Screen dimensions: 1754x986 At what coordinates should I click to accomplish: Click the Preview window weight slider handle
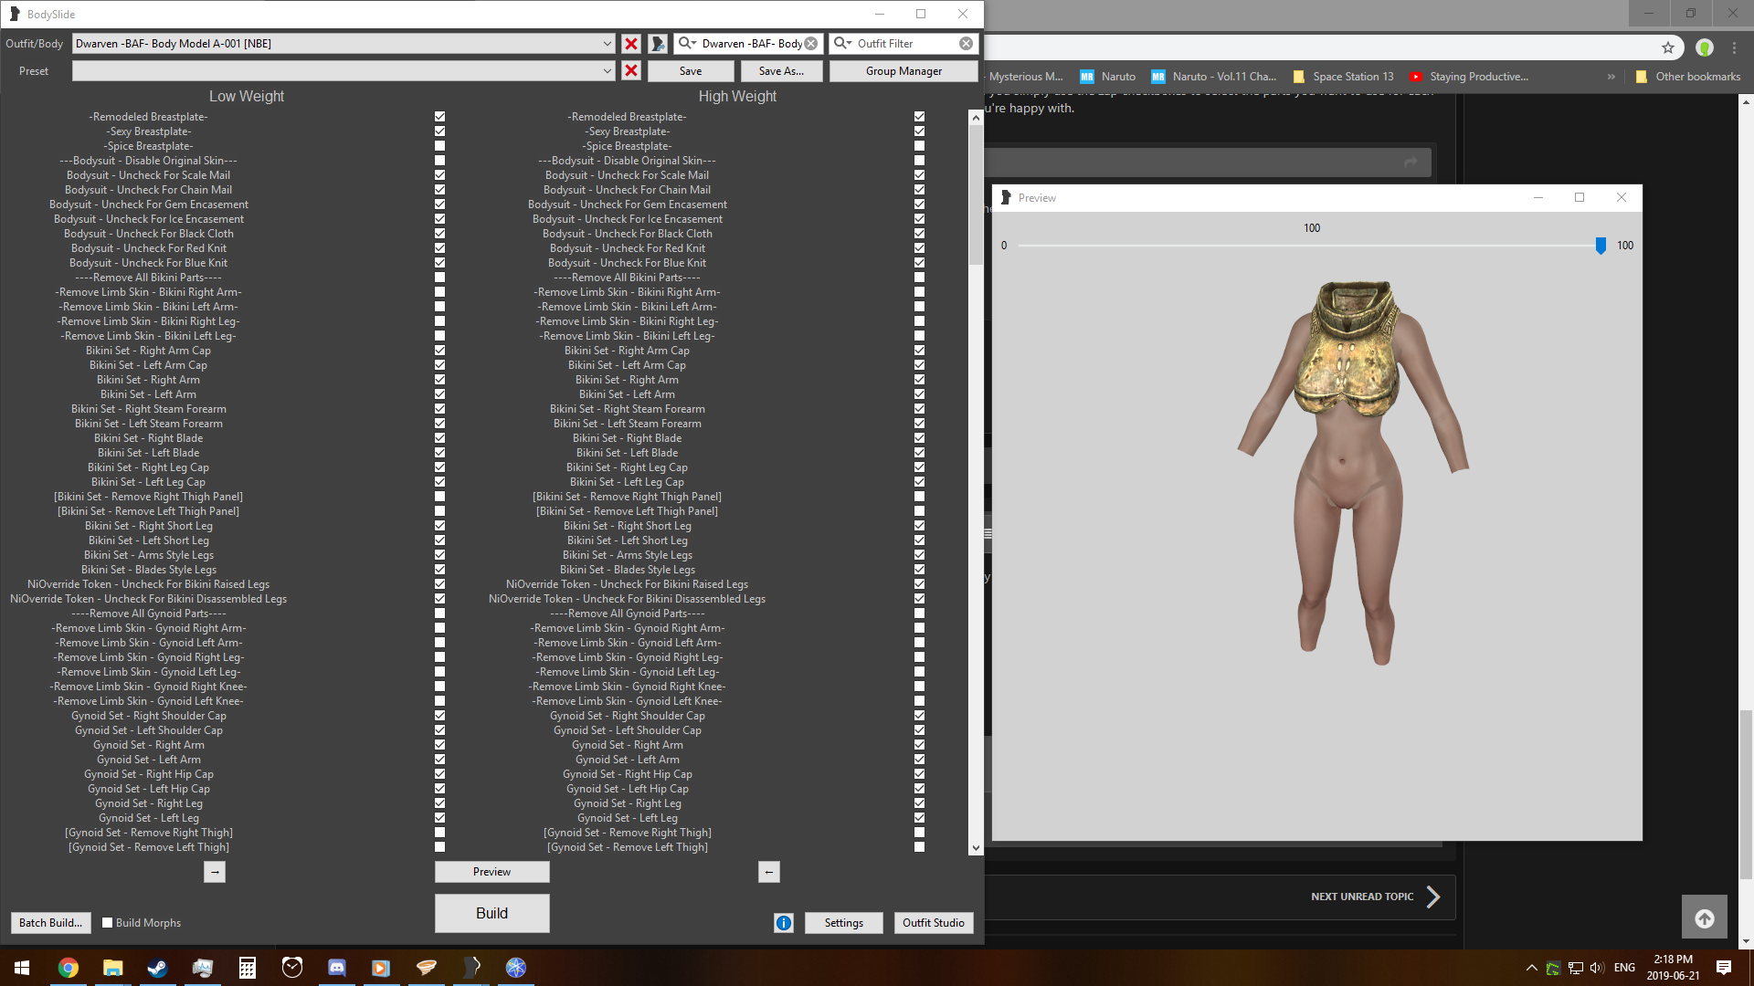point(1601,246)
